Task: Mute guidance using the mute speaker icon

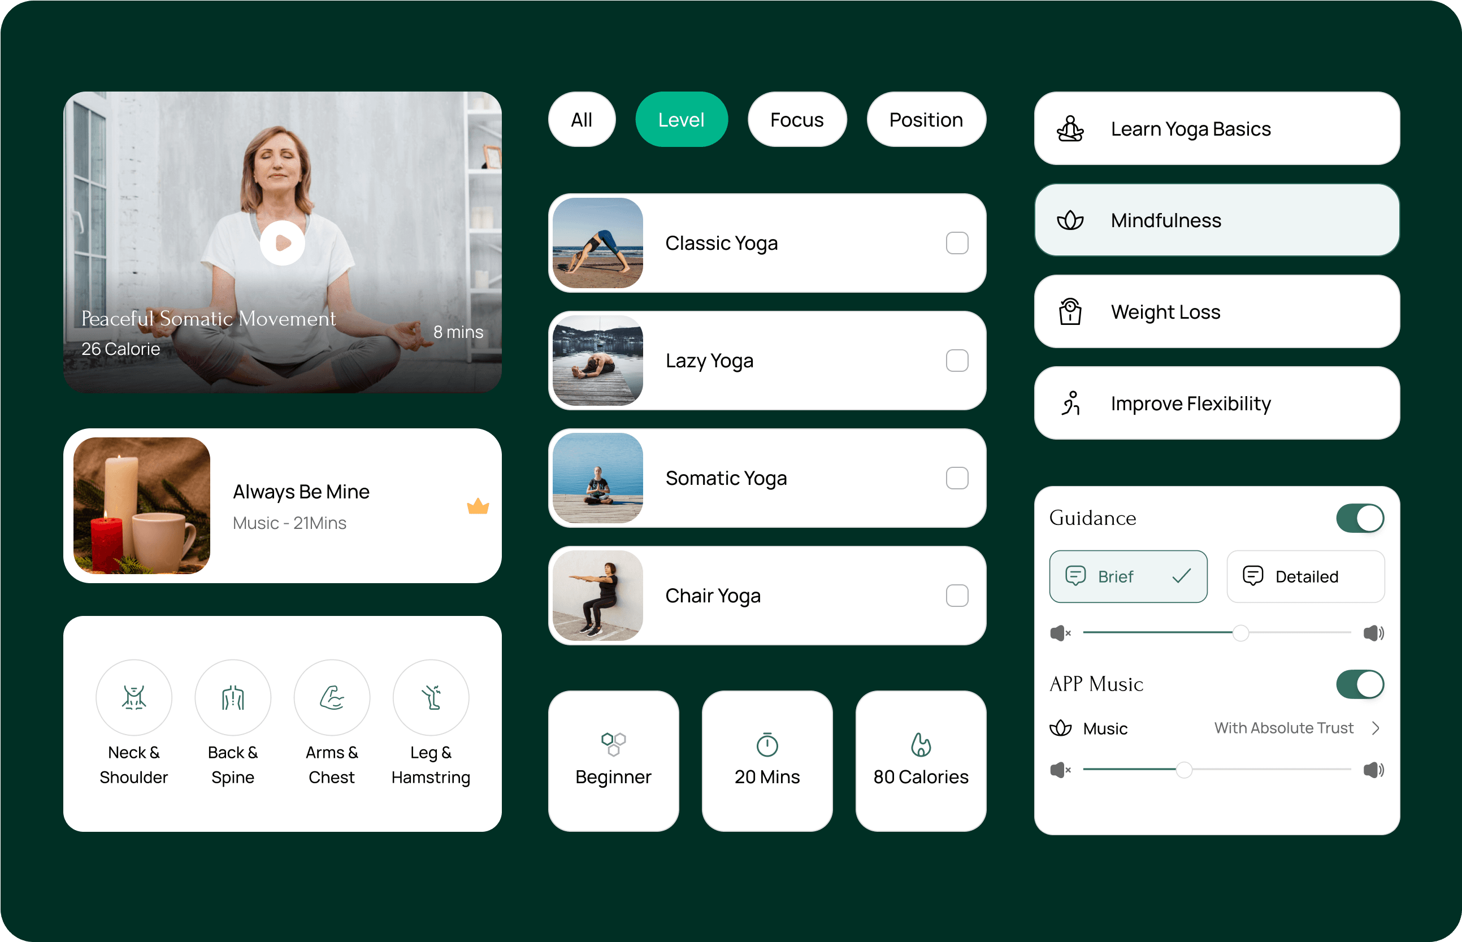Action: pyautogui.click(x=1060, y=633)
